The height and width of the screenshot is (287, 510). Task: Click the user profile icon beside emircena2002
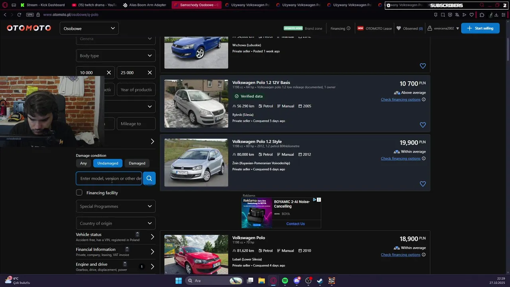click(430, 28)
